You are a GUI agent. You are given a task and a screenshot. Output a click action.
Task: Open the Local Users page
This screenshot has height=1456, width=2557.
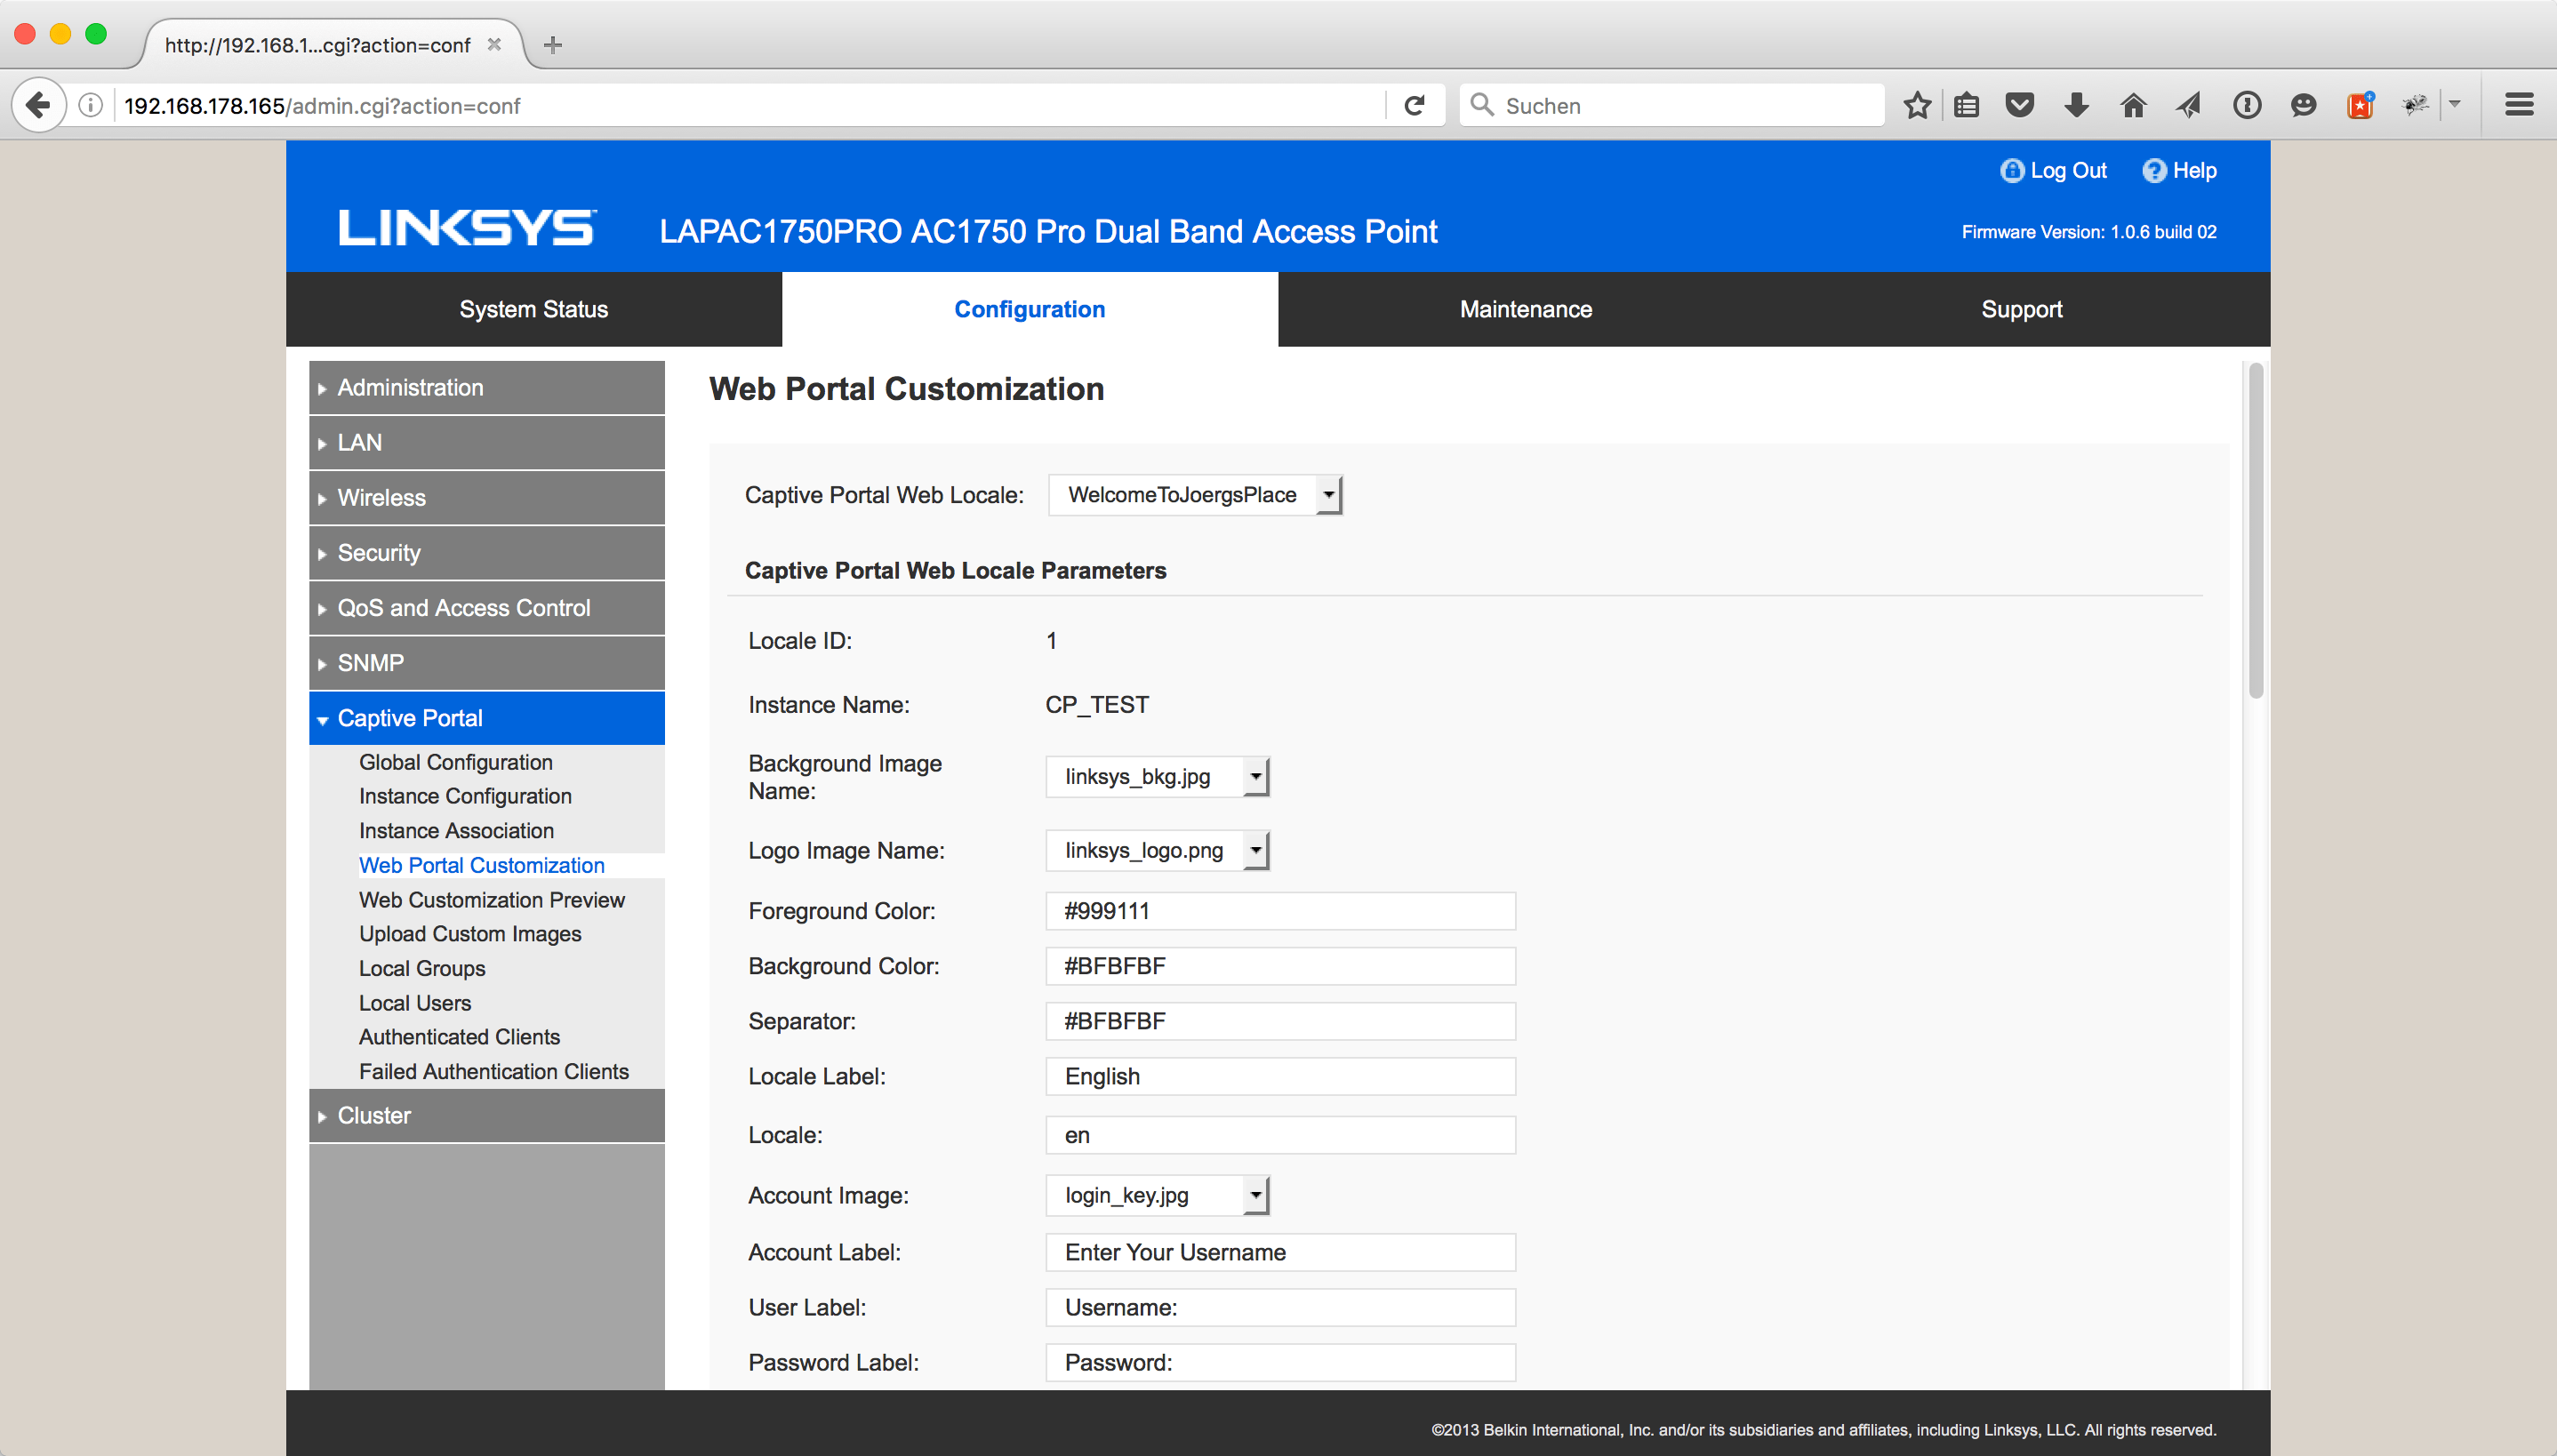click(x=415, y=1003)
